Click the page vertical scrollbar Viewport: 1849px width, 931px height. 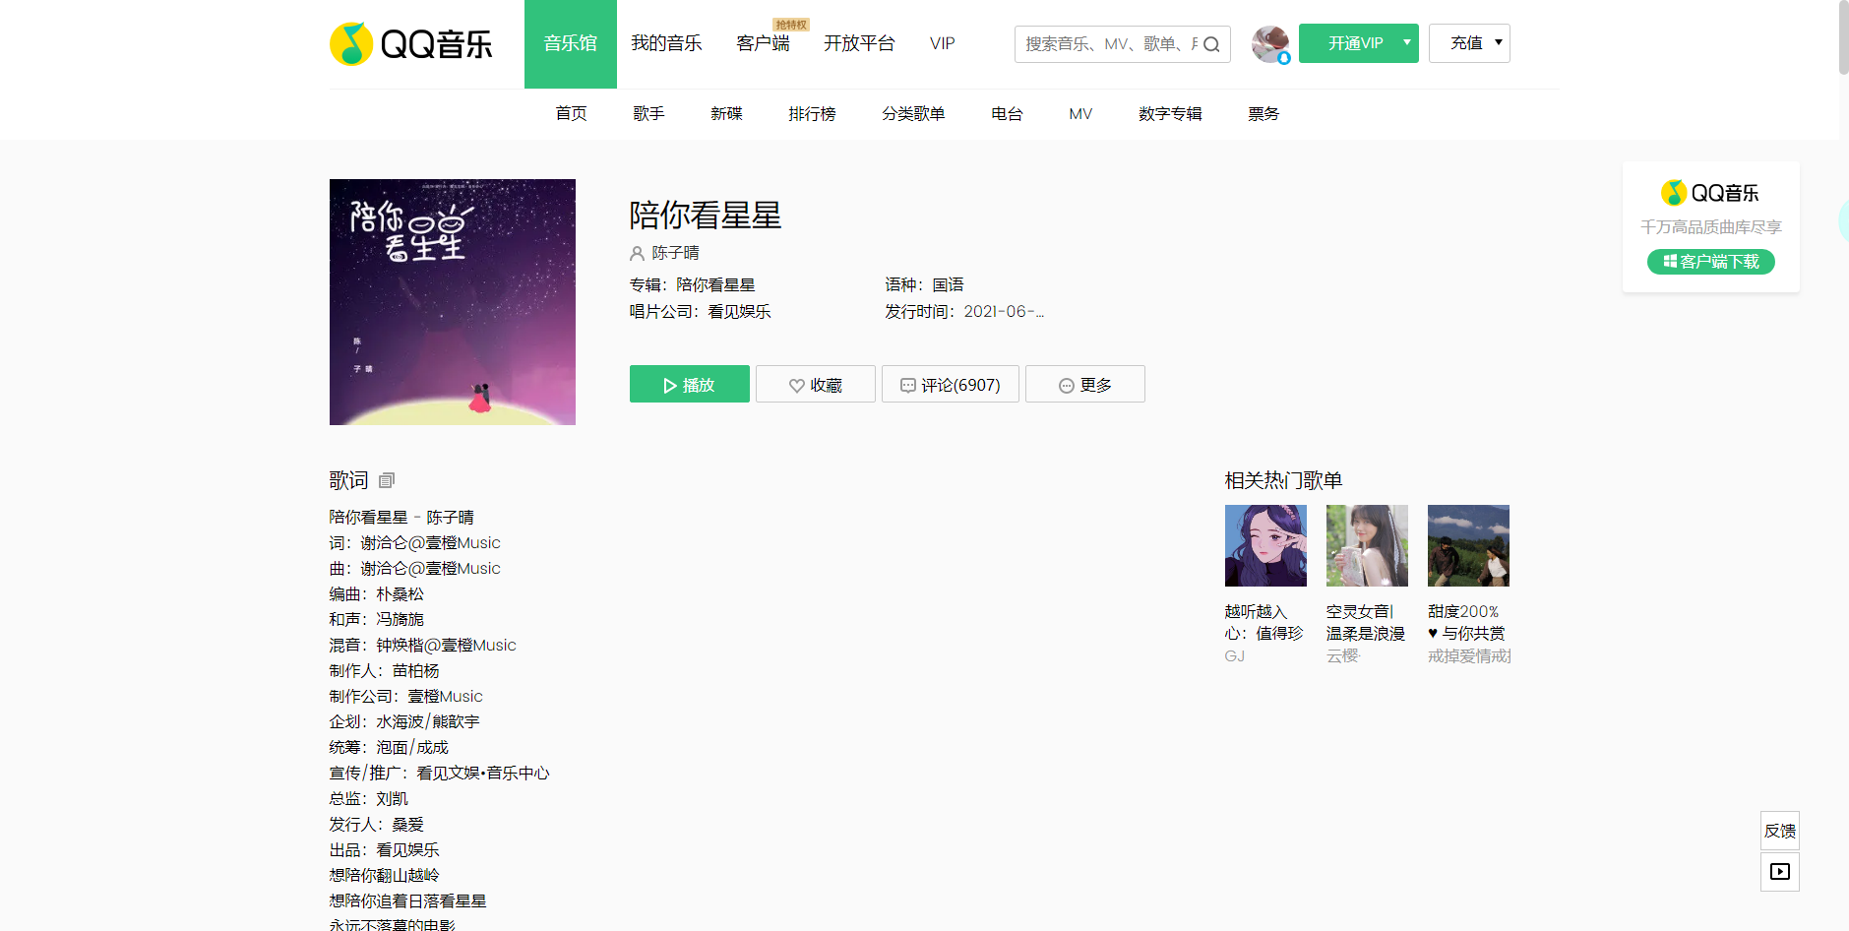(x=1843, y=39)
